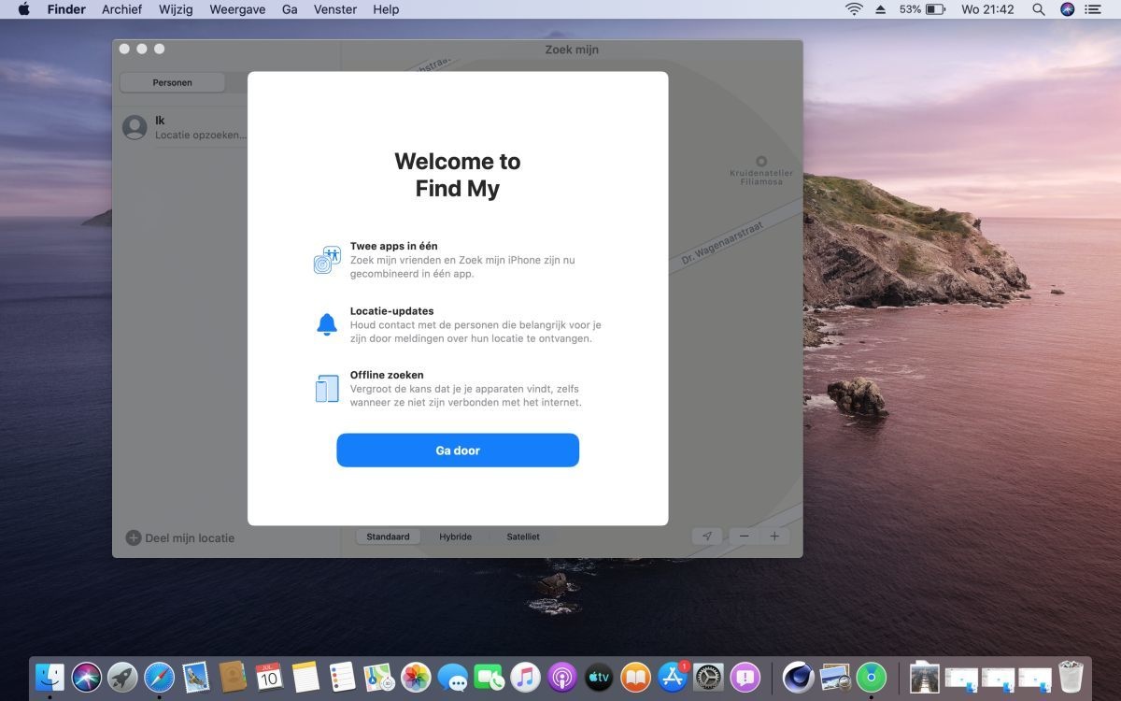
Task: Open the Trash in the Dock
Action: [1071, 677]
